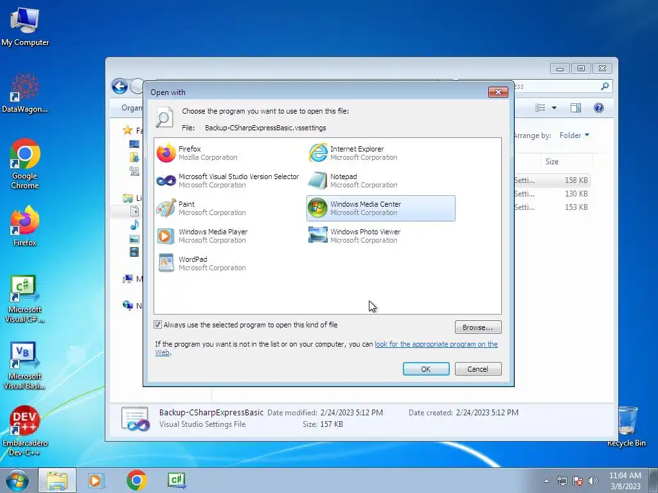Image resolution: width=658 pixels, height=493 pixels.
Task: Go back in the Explorer window
Action: 120,87
